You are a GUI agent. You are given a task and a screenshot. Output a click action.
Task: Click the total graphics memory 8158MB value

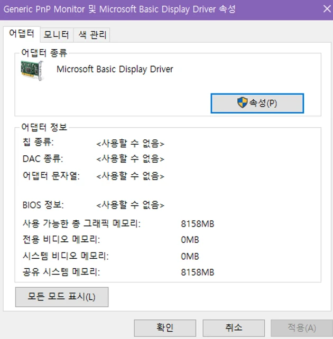pyautogui.click(x=198, y=224)
